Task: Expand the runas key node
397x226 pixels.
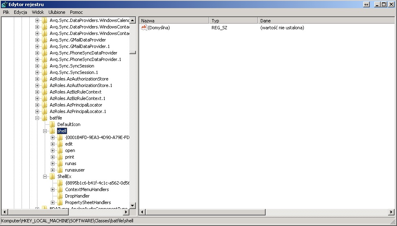Action: [53, 163]
